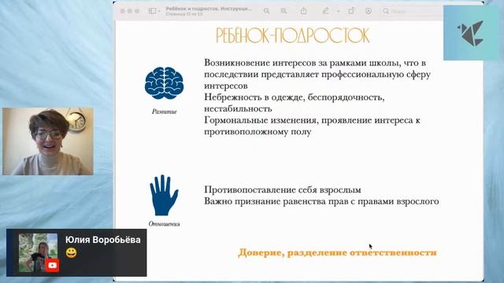
Task: Open the sidebar view menu in Preview
Action: (x=154, y=11)
